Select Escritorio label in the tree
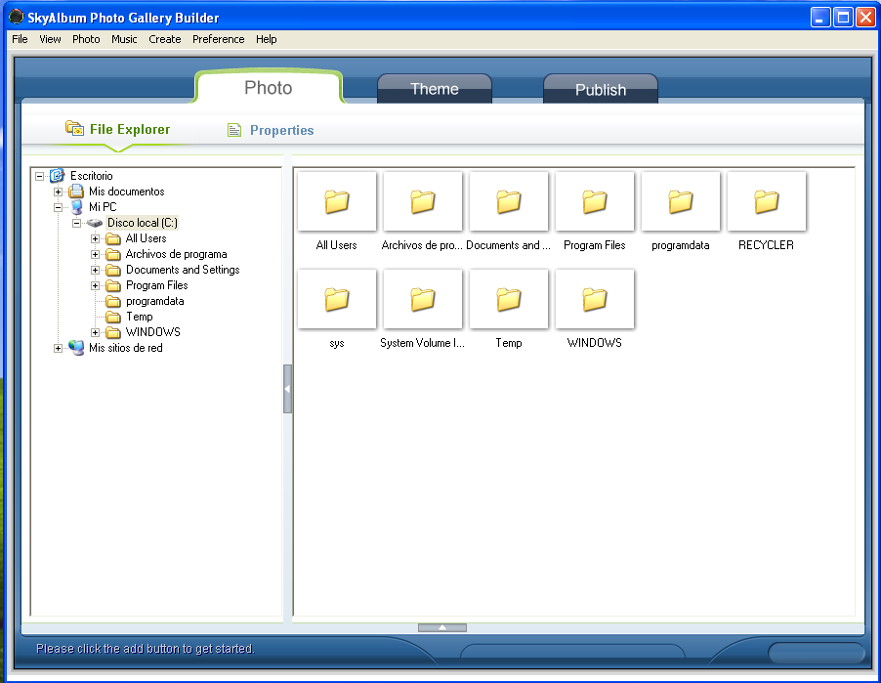The height and width of the screenshot is (683, 881). pyautogui.click(x=91, y=176)
